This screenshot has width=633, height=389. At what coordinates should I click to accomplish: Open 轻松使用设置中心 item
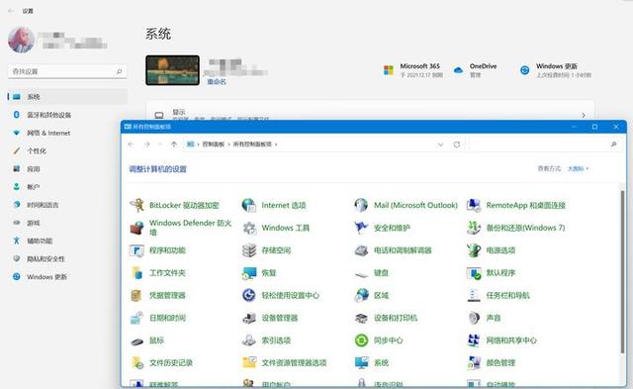(280, 296)
